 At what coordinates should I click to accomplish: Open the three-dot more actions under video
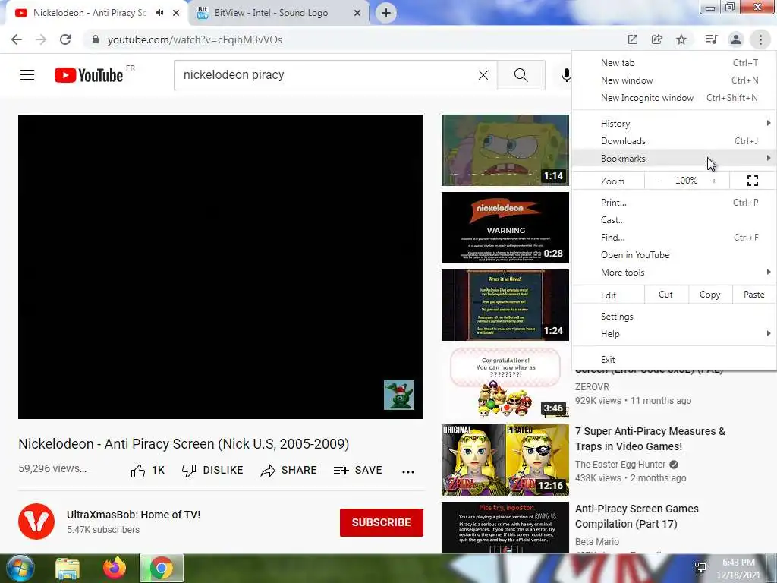[x=407, y=471]
